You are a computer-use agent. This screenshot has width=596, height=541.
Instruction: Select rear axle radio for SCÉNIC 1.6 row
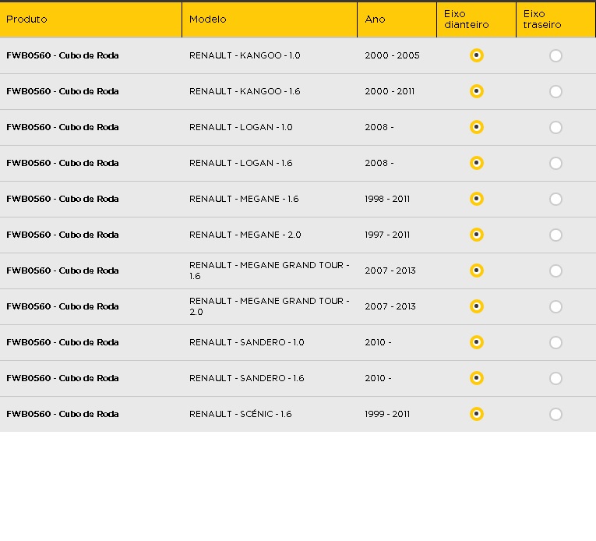pos(555,414)
